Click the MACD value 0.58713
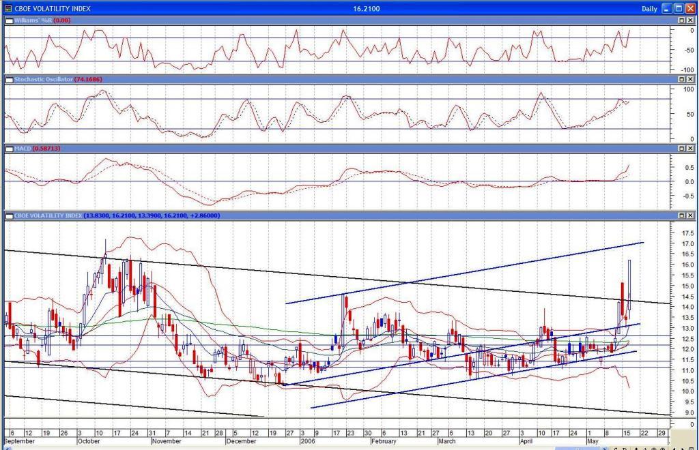 pos(46,149)
